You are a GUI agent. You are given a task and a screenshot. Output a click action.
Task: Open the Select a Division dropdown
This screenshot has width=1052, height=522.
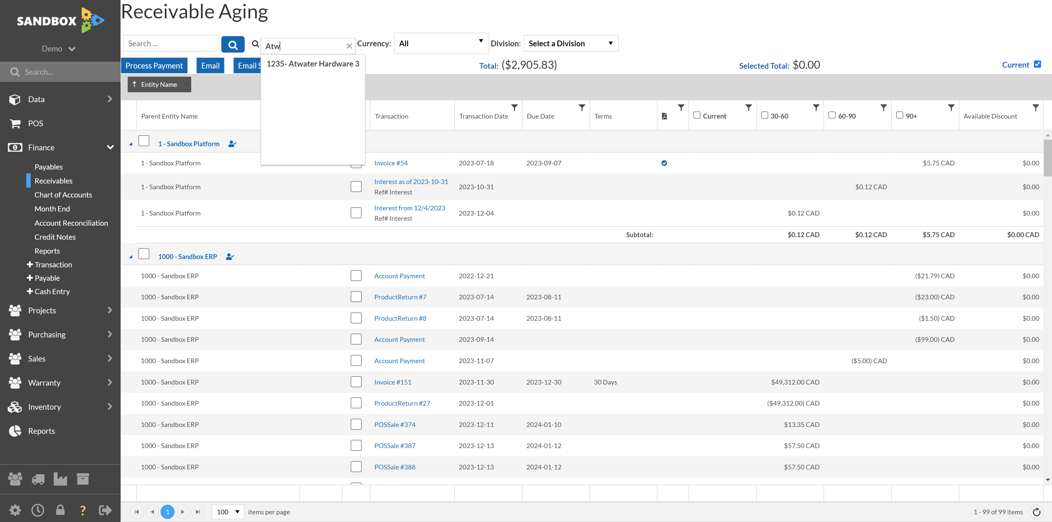coord(571,43)
